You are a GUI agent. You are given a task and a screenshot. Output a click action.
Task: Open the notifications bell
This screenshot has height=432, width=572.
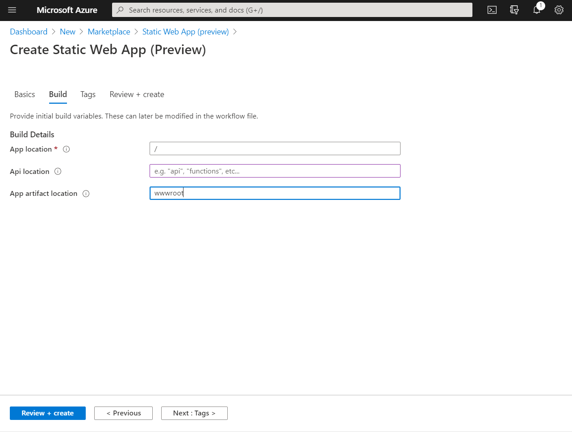point(537,10)
